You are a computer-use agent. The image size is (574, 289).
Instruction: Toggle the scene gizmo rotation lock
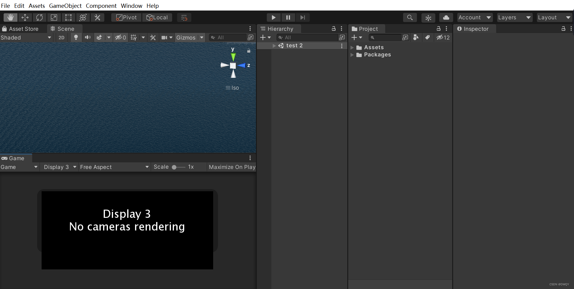click(x=249, y=51)
